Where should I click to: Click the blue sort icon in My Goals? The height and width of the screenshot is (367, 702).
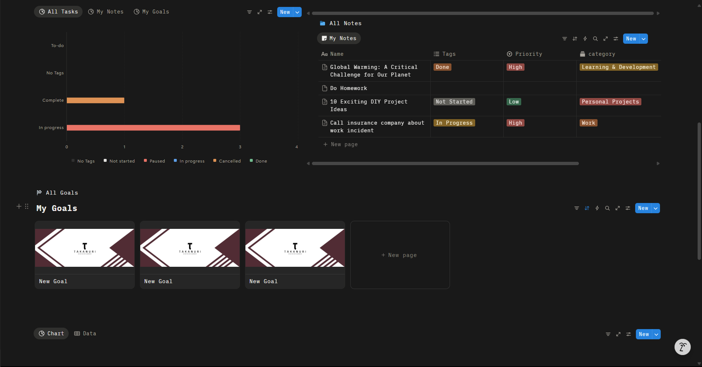click(587, 208)
